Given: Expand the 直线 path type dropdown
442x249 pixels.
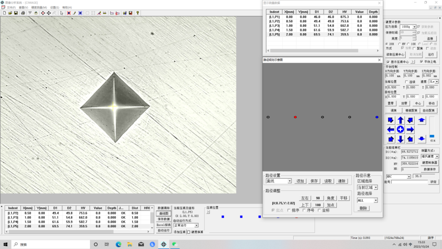Looking at the screenshot, I should coord(289,181).
